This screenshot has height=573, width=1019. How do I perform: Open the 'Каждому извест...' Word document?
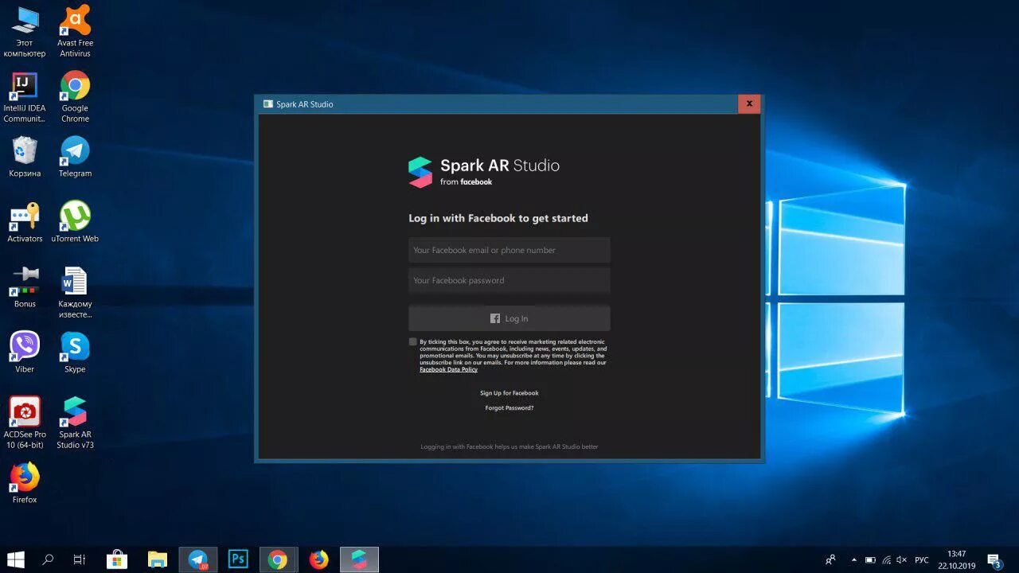coord(75,293)
